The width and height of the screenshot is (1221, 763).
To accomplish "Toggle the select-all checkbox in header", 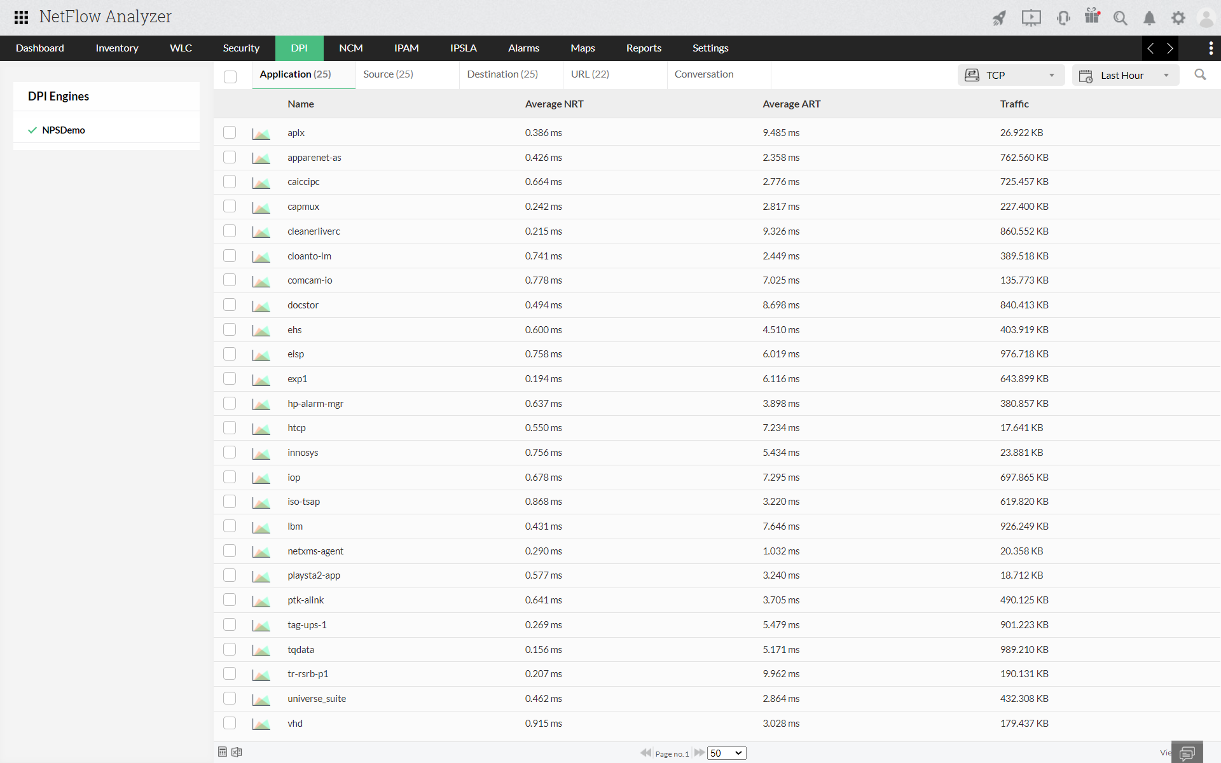I will pyautogui.click(x=230, y=76).
